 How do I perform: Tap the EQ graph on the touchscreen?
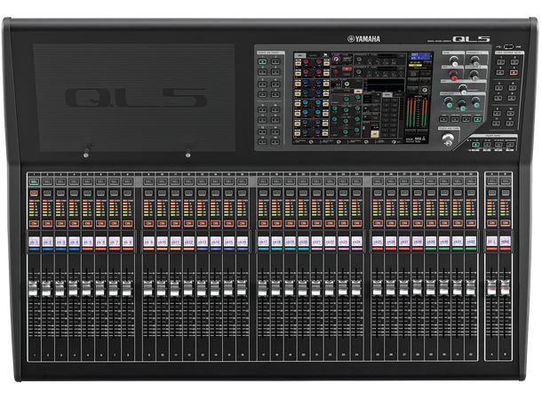pos(385,85)
